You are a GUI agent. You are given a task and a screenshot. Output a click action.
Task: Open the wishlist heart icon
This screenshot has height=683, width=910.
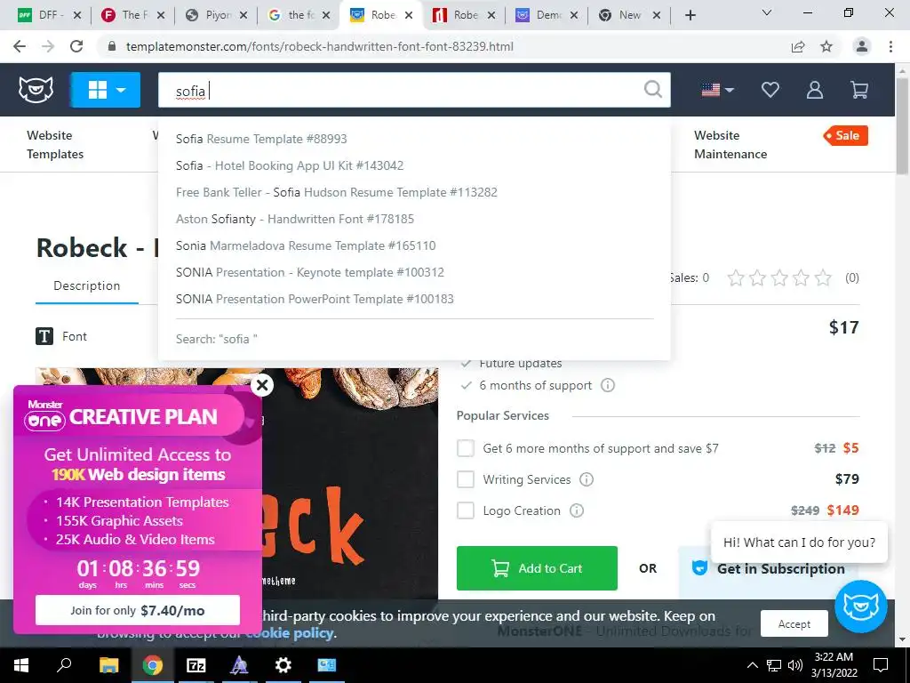pos(770,90)
